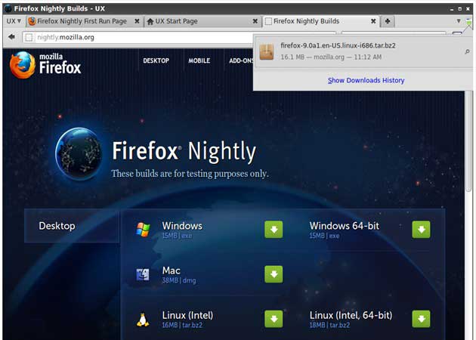Open the MOBILE navigation link
The height and width of the screenshot is (340, 476).
click(199, 61)
